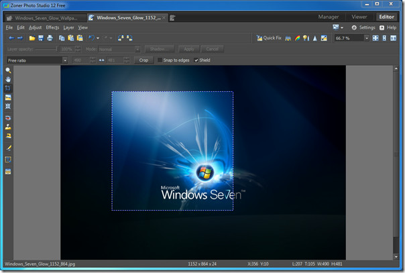Screen dimensions: 405x273
Task: Click the save floppy disk icon
Action: click(x=41, y=38)
